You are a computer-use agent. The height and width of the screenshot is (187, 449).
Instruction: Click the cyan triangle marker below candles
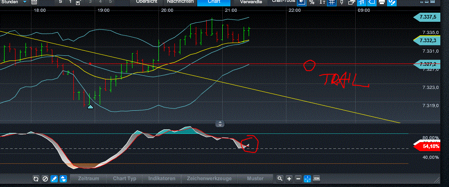click(90, 107)
